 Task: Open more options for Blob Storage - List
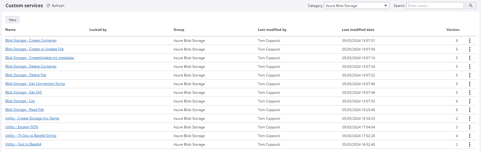click(469, 101)
